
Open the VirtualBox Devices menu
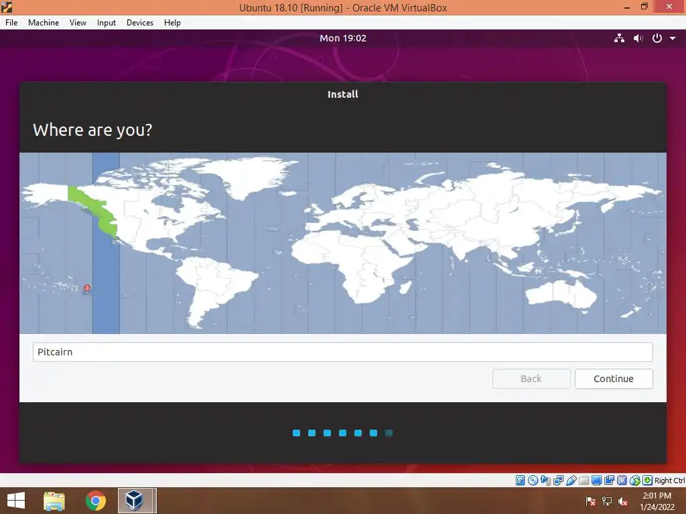tap(140, 23)
